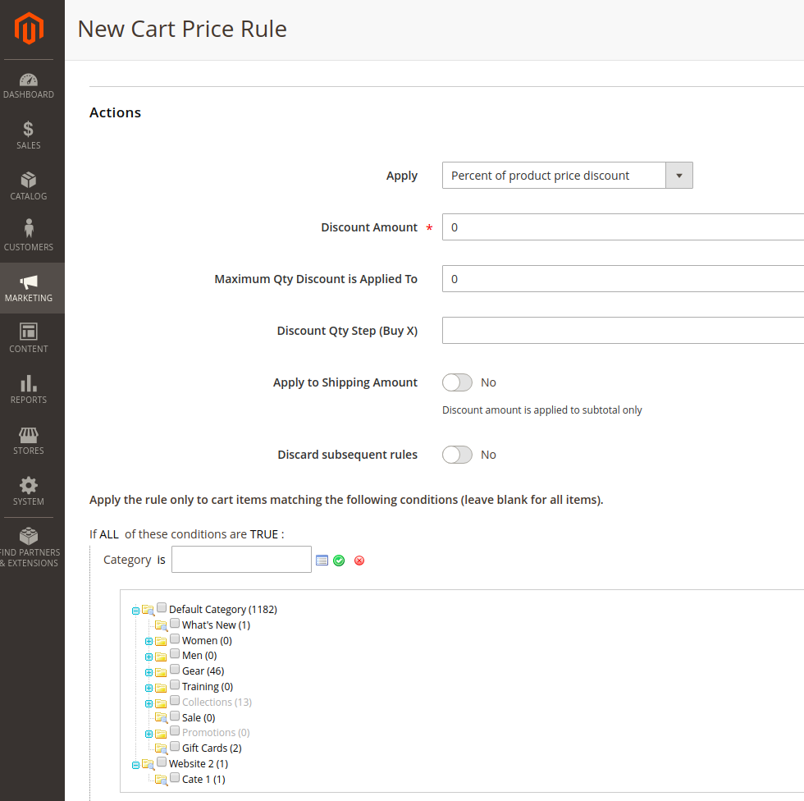Remove the Category condition via red delete icon

(359, 560)
